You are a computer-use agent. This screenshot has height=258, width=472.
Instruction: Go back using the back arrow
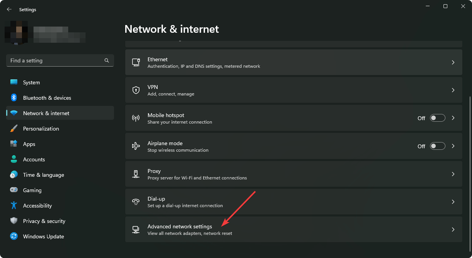pyautogui.click(x=9, y=9)
